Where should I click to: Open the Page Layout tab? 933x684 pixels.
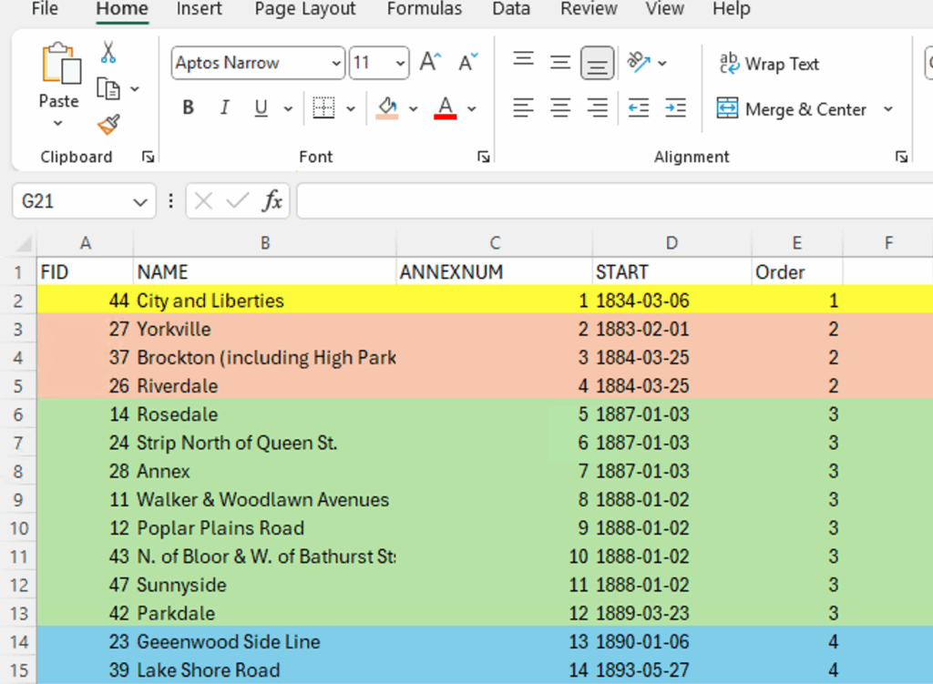305,9
